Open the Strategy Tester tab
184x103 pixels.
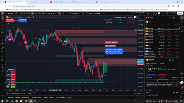coord(36,97)
